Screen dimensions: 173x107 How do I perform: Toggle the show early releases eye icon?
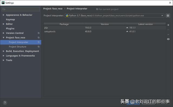pyautogui.click(x=168, y=39)
